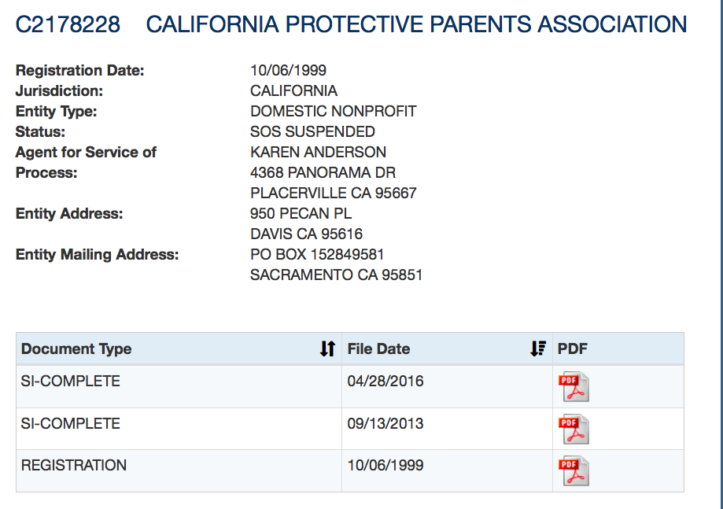Image resolution: width=723 pixels, height=509 pixels.
Task: Click the 04/28/2016 file date cell
Action: click(x=385, y=382)
